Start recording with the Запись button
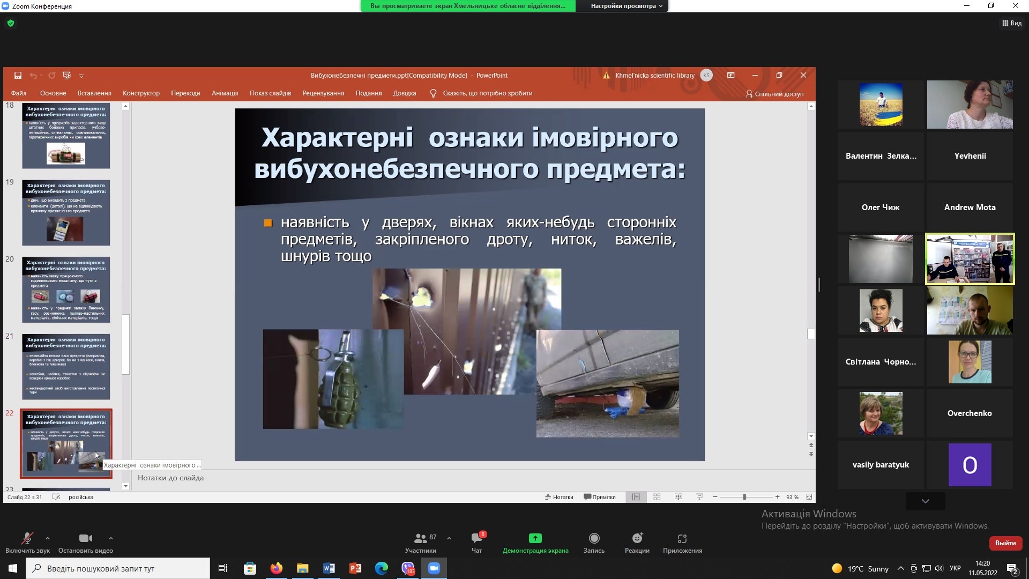This screenshot has height=579, width=1029. pyautogui.click(x=594, y=539)
